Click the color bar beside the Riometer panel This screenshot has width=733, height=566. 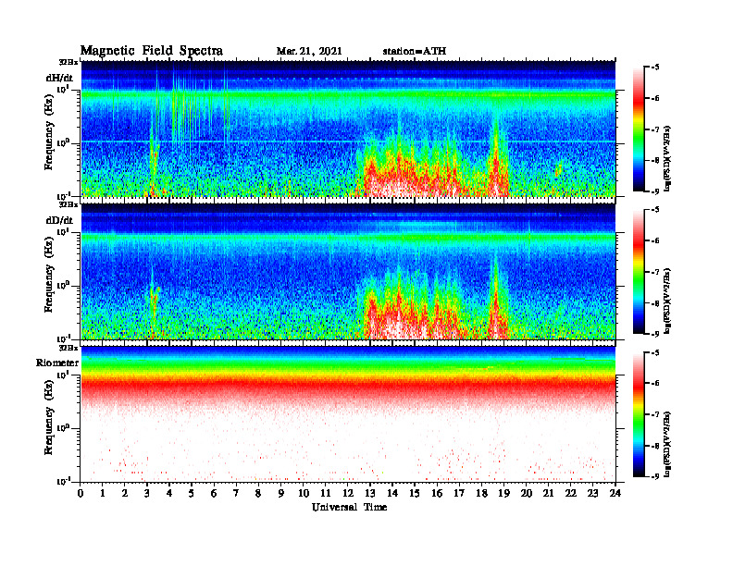pyautogui.click(x=639, y=414)
